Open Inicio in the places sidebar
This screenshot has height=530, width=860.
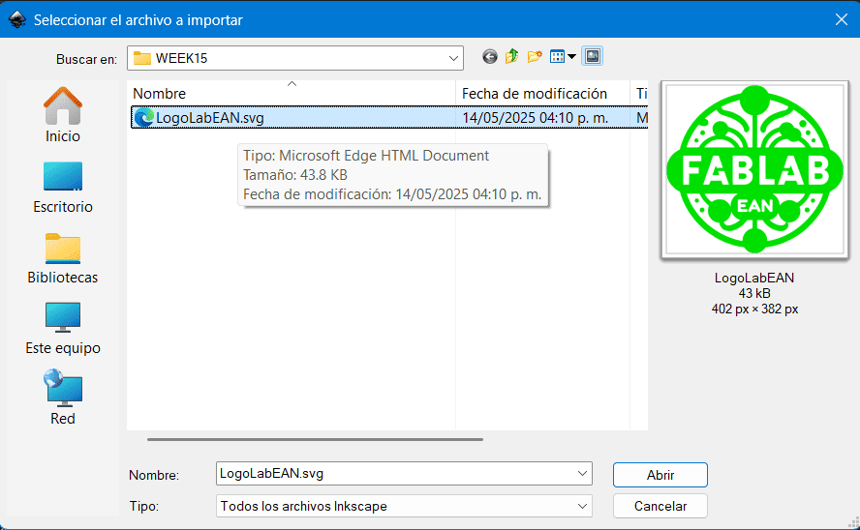(x=63, y=115)
